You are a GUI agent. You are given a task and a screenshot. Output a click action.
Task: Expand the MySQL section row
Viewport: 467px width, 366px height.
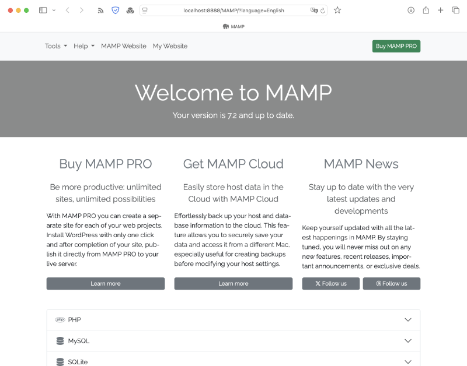pyautogui.click(x=233, y=341)
